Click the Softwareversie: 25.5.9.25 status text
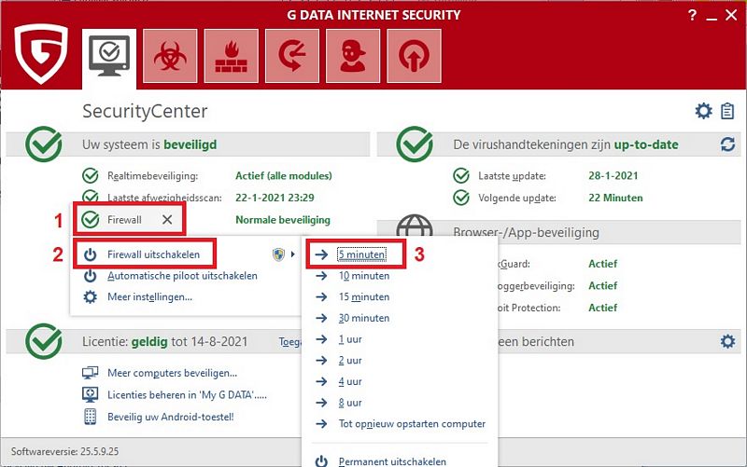This screenshot has width=747, height=467. (64, 451)
